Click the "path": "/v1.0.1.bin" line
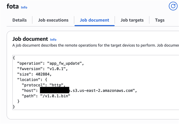 click(x=46, y=96)
